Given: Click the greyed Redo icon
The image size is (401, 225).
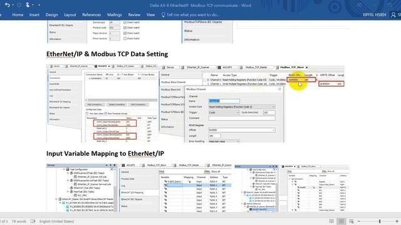Looking at the screenshot, I should point(19,5).
